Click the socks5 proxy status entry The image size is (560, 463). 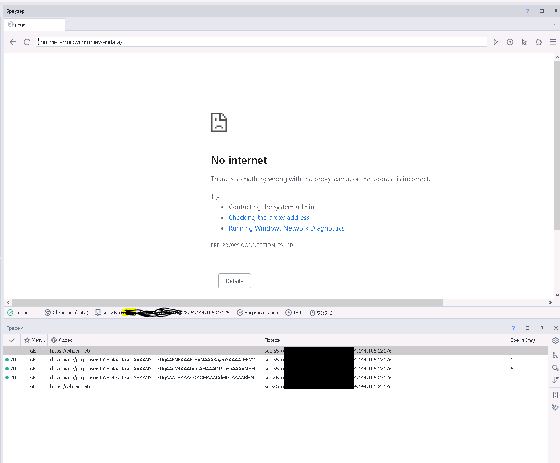(x=162, y=313)
